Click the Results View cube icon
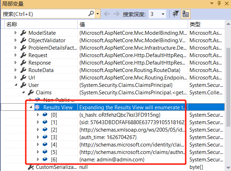The height and width of the screenshot is (171, 231). pyautogui.click(x=37, y=107)
